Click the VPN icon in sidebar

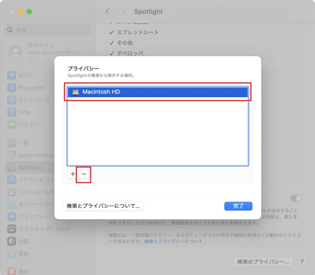point(11,112)
